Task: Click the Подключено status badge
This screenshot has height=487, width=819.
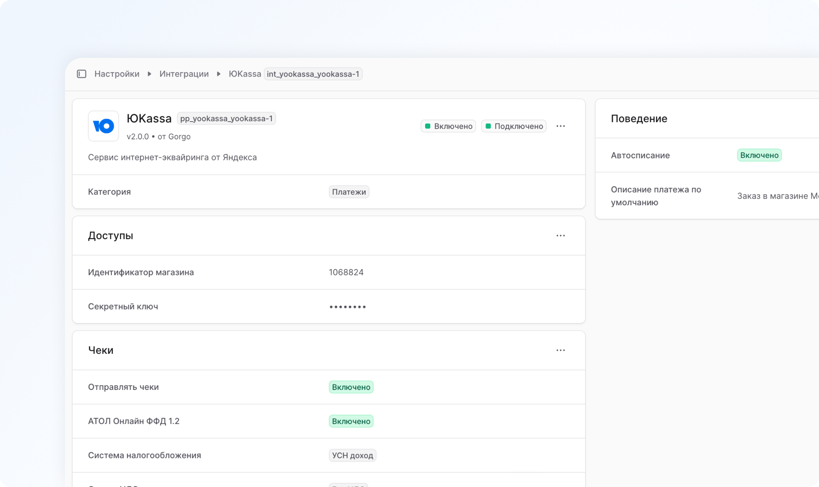Action: pyautogui.click(x=514, y=126)
